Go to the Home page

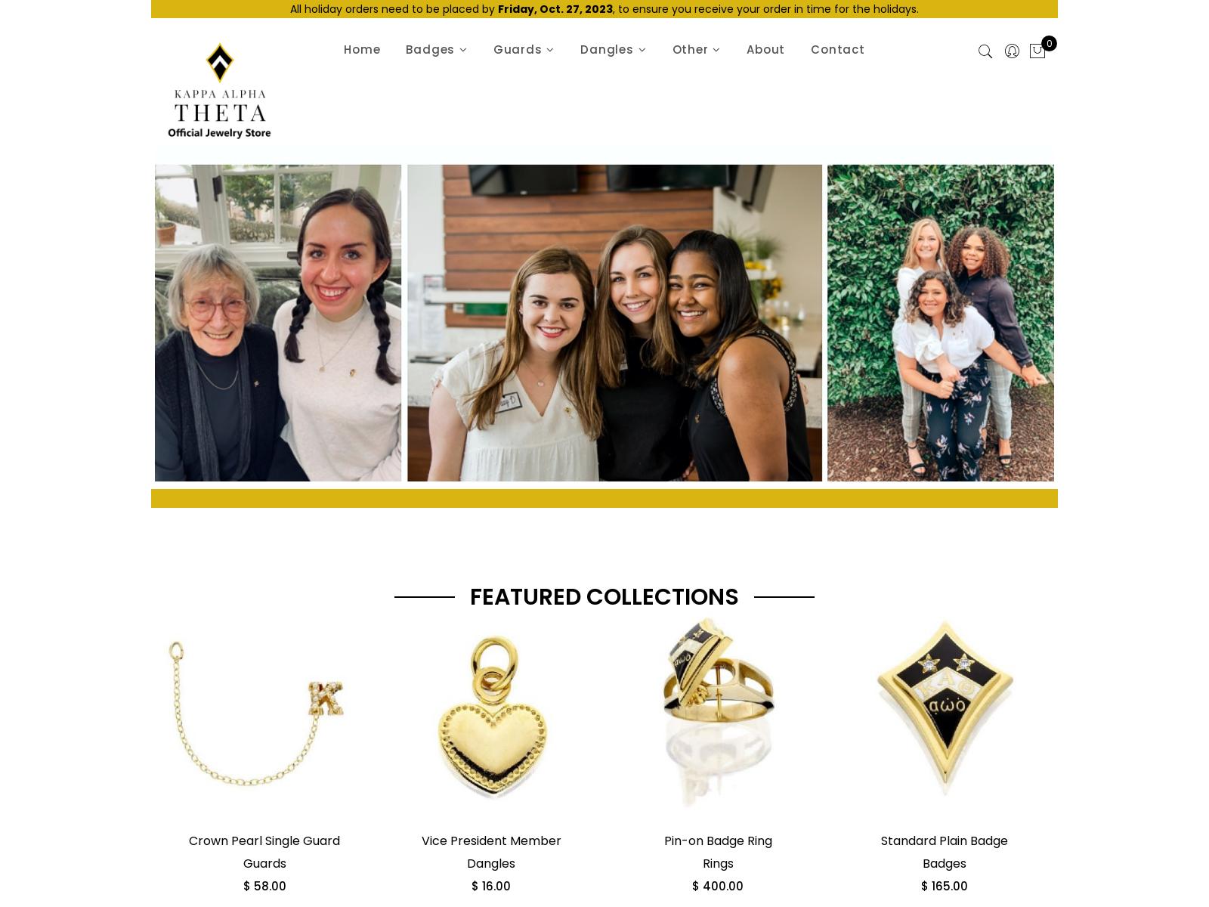(x=362, y=49)
